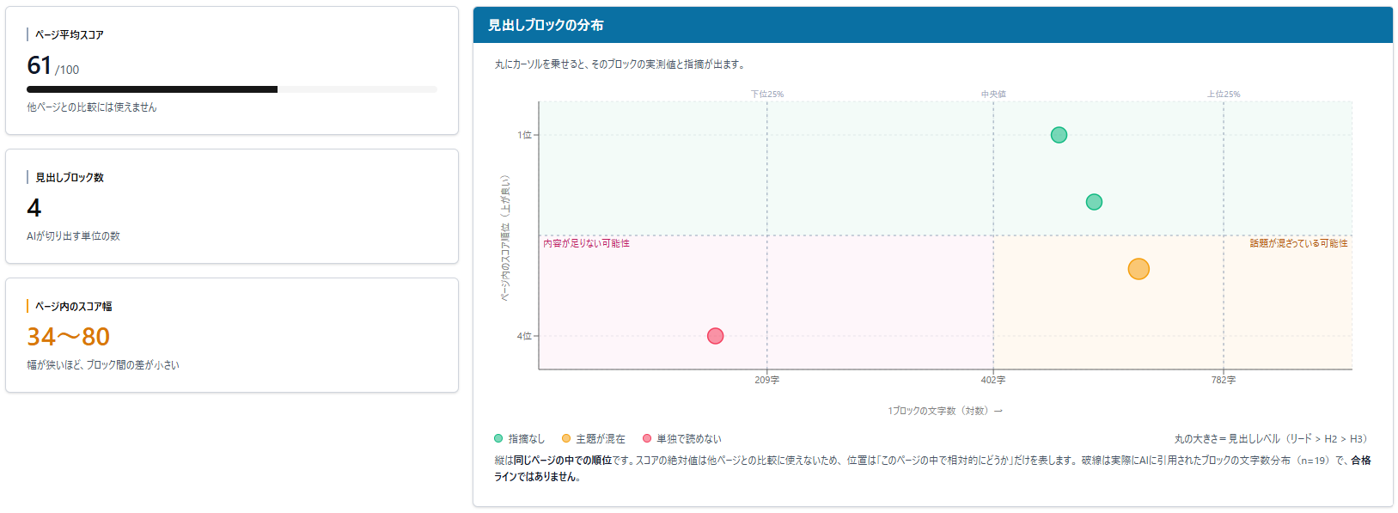This screenshot has height=513, width=1398.
Task: Click the explanatory footnote paragraph below legend
Action: (932, 468)
